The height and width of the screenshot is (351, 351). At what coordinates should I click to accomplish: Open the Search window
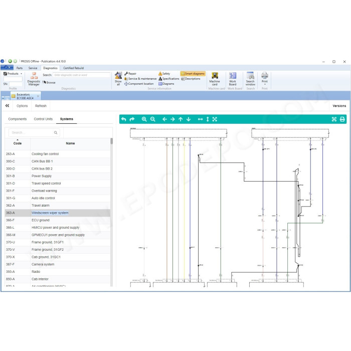[250, 79]
